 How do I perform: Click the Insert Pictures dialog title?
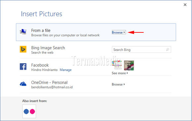(x=41, y=14)
